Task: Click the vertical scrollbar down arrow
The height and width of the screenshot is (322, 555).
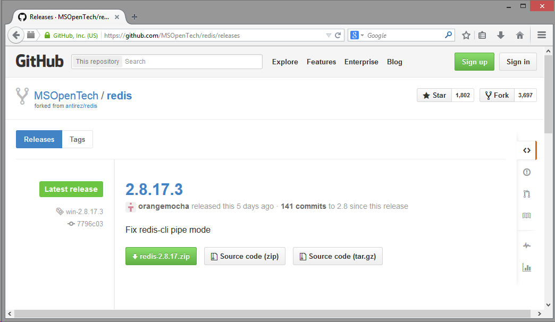Action: click(549, 305)
